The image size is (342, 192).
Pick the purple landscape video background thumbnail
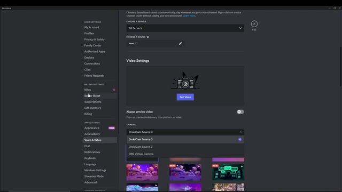142,172
